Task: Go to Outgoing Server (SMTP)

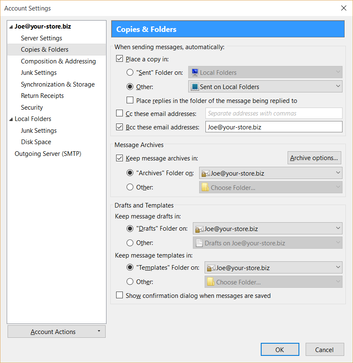Action: (x=48, y=154)
